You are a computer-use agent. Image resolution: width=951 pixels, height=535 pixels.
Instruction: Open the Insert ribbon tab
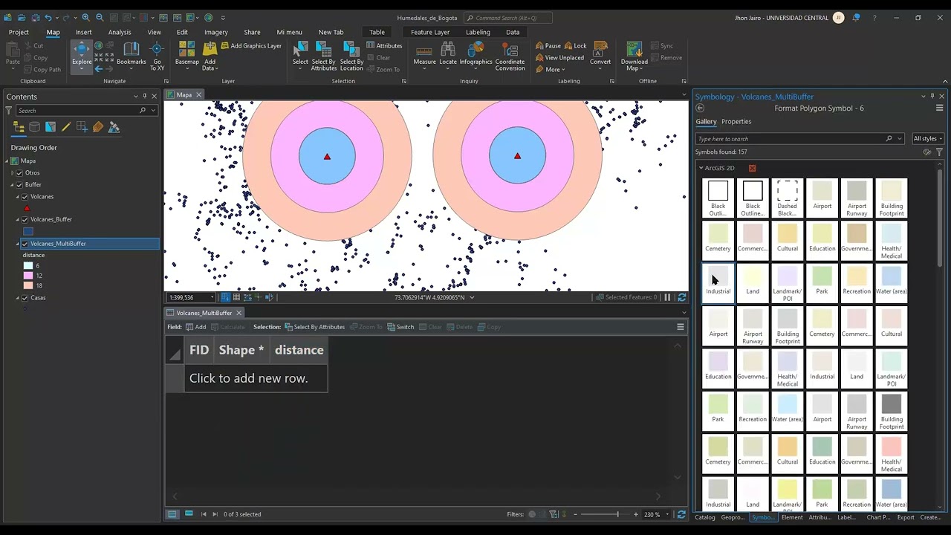[x=83, y=32]
